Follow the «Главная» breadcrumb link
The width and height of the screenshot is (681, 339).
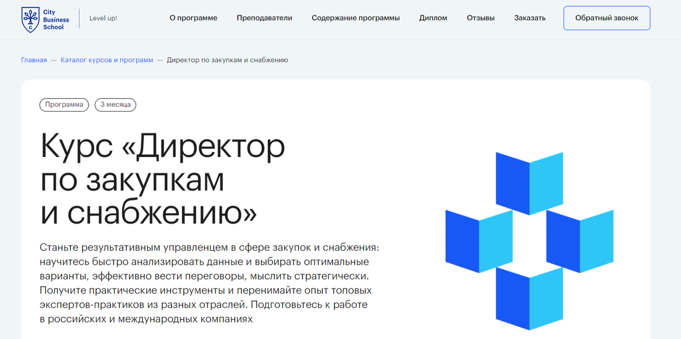point(34,60)
